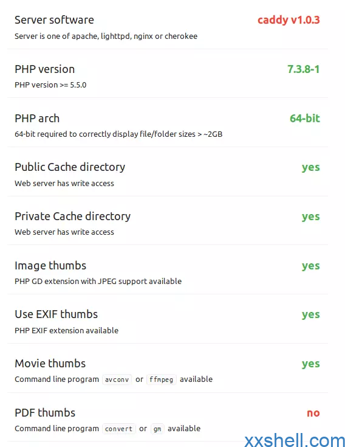Click the yes status for Private Cache
The image size is (345, 447).
[311, 217]
